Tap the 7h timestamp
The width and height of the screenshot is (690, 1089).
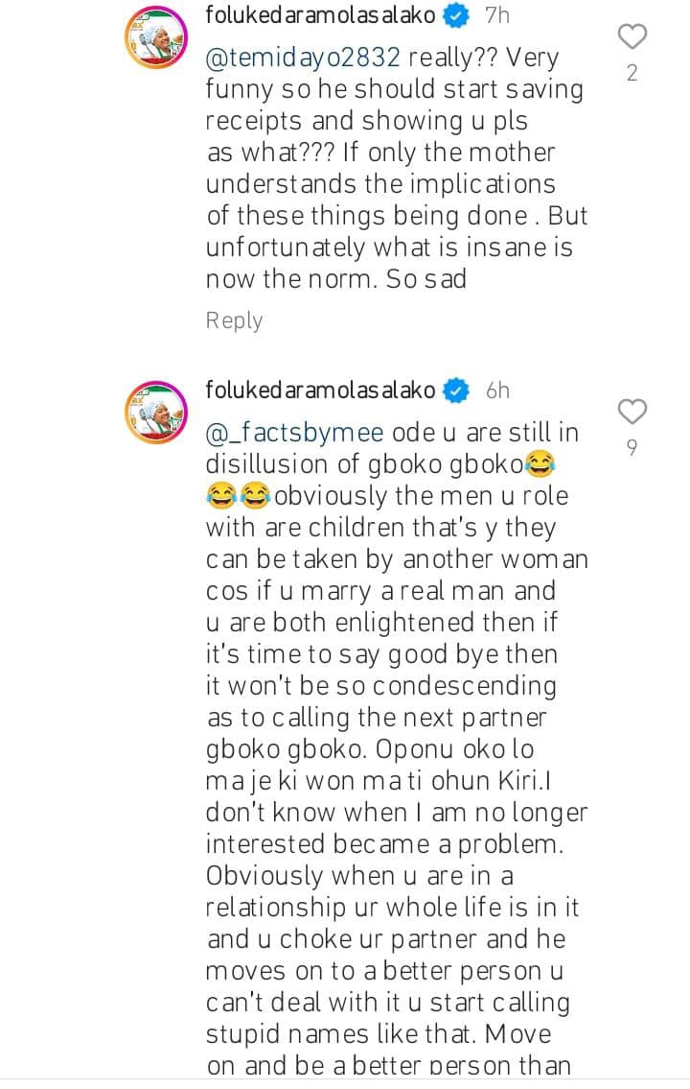(x=497, y=15)
